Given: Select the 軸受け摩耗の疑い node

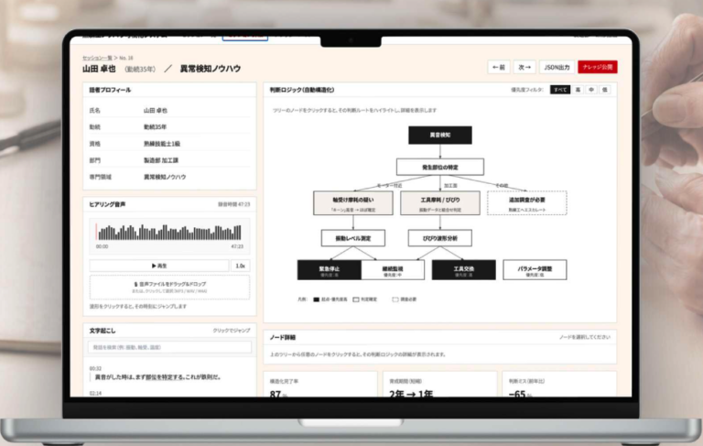Looking at the screenshot, I should point(352,203).
